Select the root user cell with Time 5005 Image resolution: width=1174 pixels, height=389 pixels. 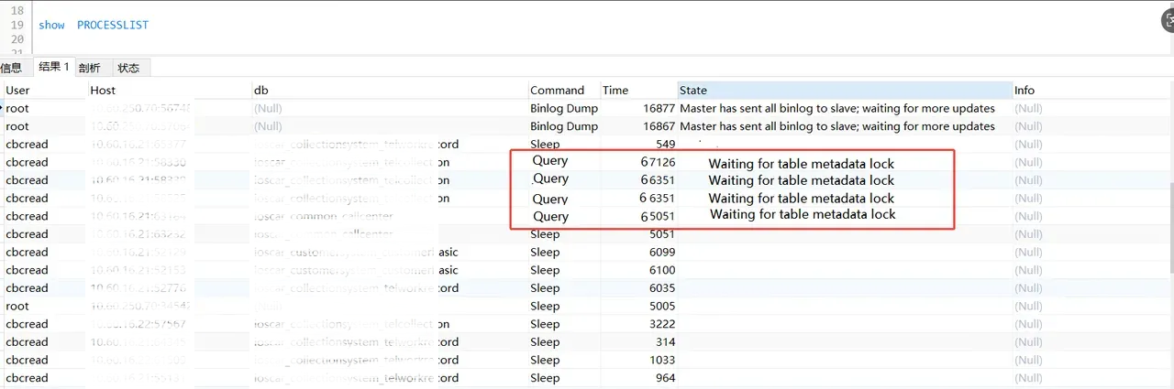(x=17, y=306)
